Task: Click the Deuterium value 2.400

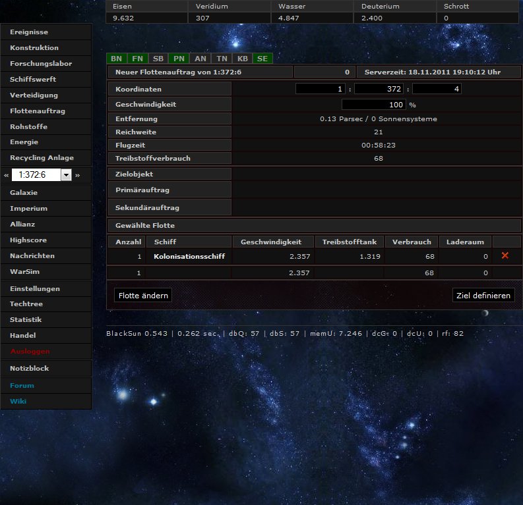Action: [372, 18]
